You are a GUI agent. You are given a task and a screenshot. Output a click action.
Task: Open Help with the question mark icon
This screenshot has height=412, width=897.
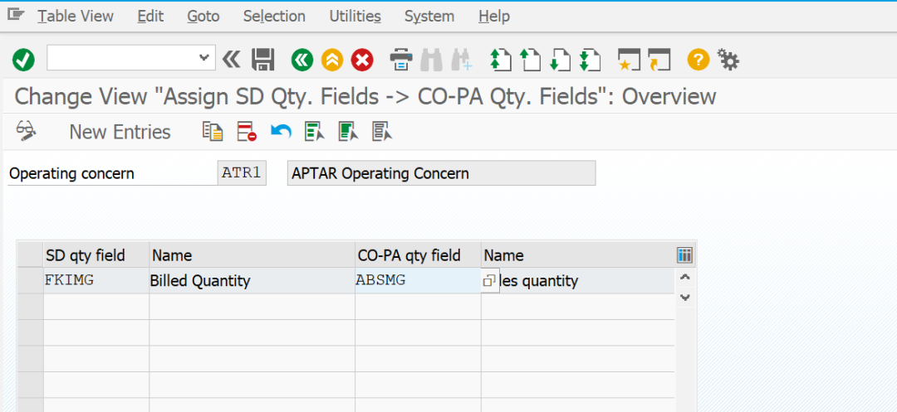(x=698, y=60)
